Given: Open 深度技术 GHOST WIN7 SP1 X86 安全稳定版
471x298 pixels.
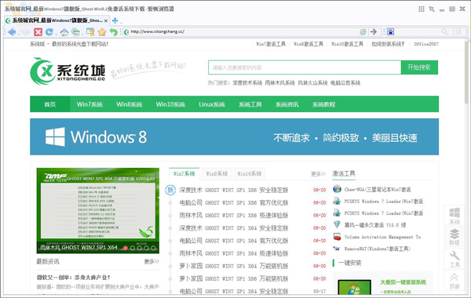Looking at the screenshot, I should tap(234, 190).
